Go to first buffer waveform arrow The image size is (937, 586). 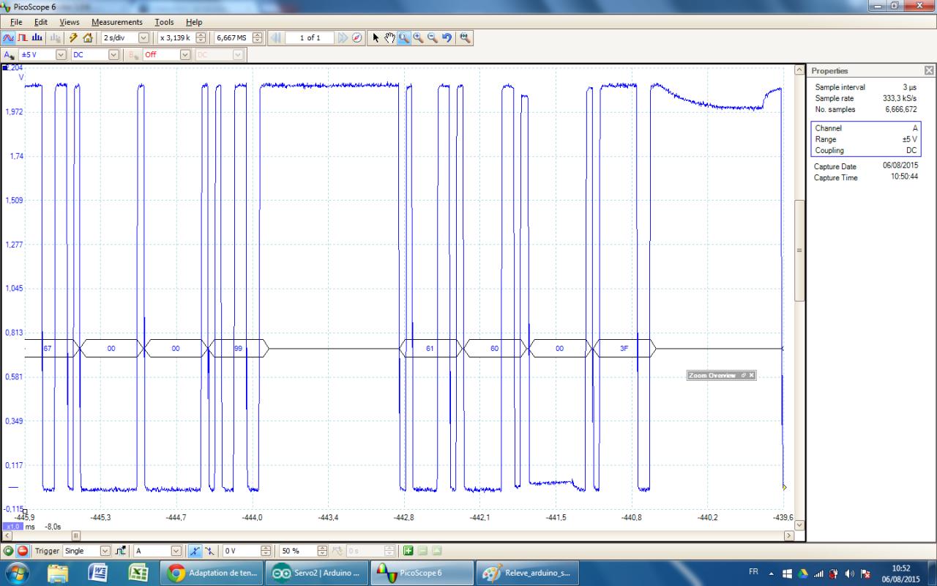coord(275,38)
